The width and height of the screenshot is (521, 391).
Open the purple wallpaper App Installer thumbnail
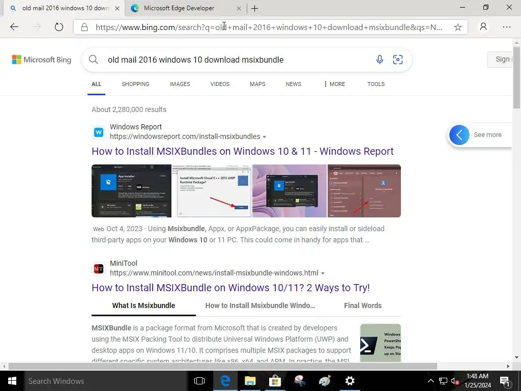pos(290,191)
